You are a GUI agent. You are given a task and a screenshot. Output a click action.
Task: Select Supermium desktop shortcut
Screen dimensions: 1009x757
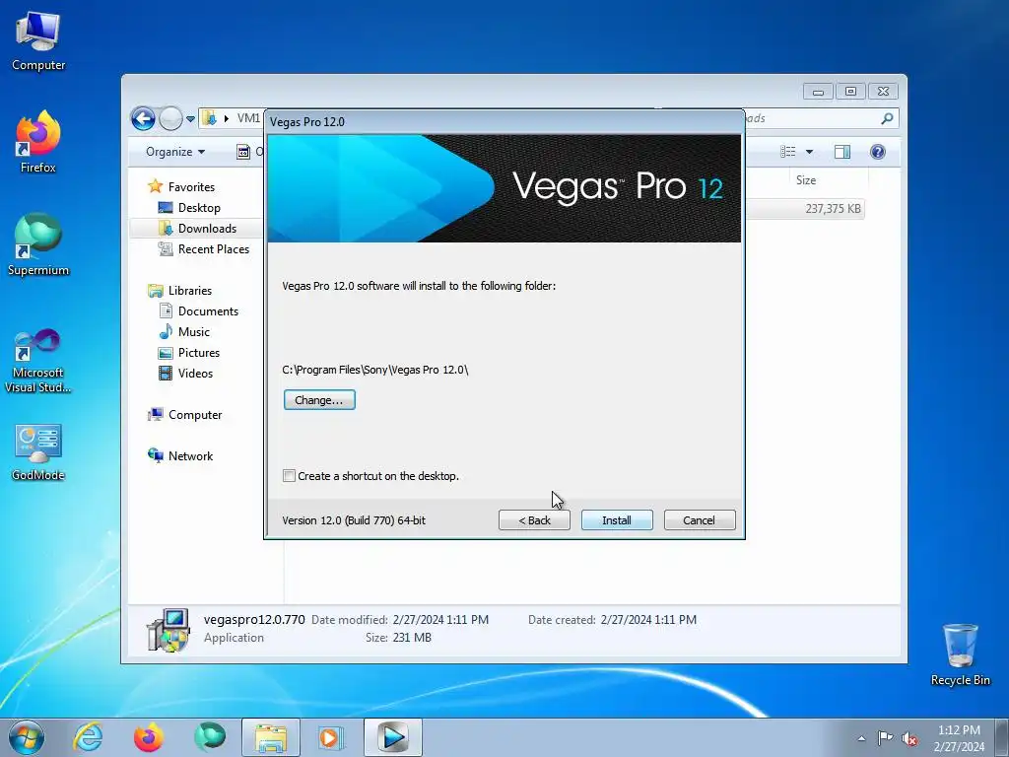point(38,244)
